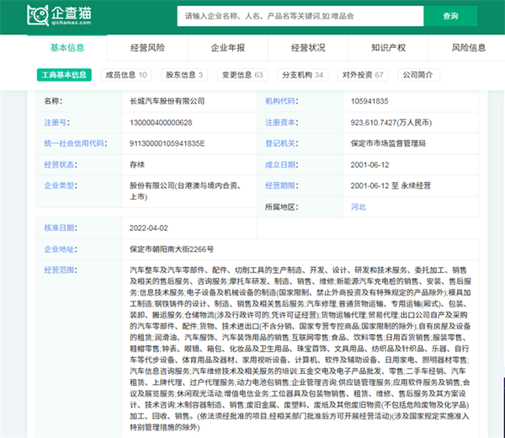505x438 pixels.
Task: Switch to the 基本信息 tab
Action: point(67,48)
